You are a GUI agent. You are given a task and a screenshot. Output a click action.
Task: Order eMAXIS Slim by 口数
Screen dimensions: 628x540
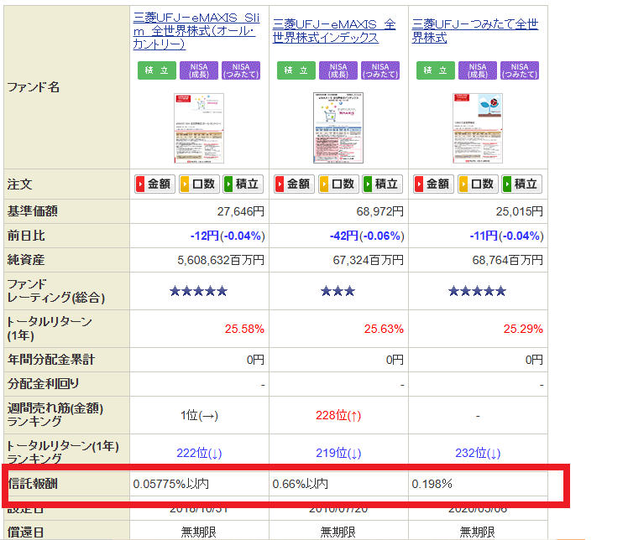click(199, 184)
